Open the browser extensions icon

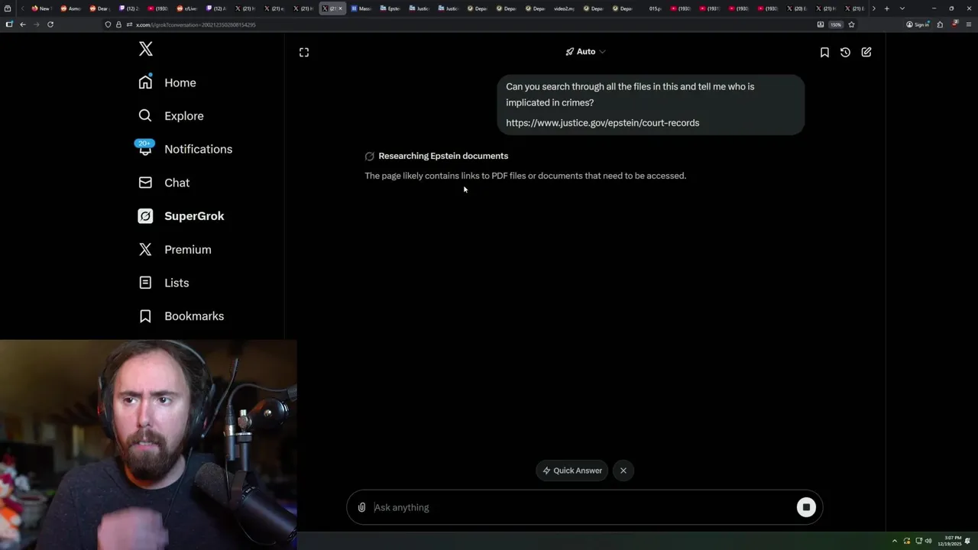pyautogui.click(x=940, y=24)
